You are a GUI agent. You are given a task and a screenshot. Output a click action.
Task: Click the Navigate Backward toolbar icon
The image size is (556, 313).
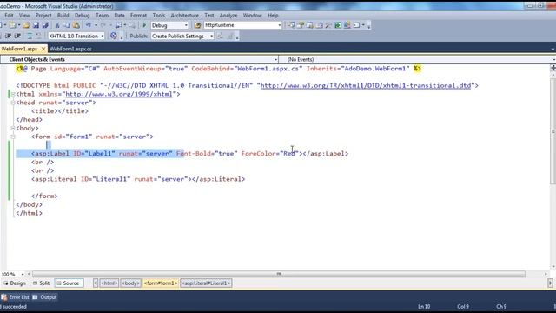pos(119,25)
